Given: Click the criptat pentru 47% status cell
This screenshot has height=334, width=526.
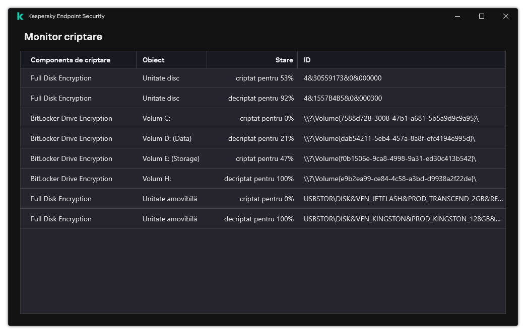Looking at the screenshot, I should pyautogui.click(x=265, y=158).
